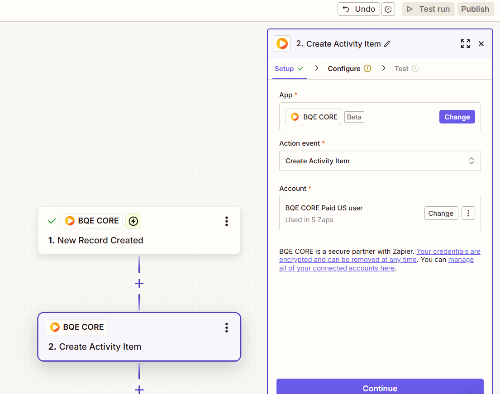This screenshot has height=394, width=500.
Task: Switch to the Test tab
Action: (x=401, y=68)
